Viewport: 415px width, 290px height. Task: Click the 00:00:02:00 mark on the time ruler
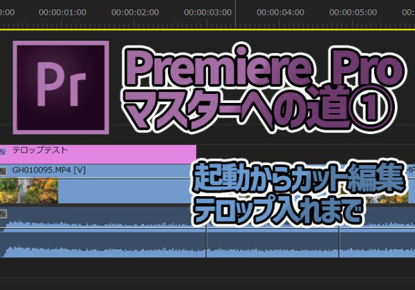coord(135,12)
